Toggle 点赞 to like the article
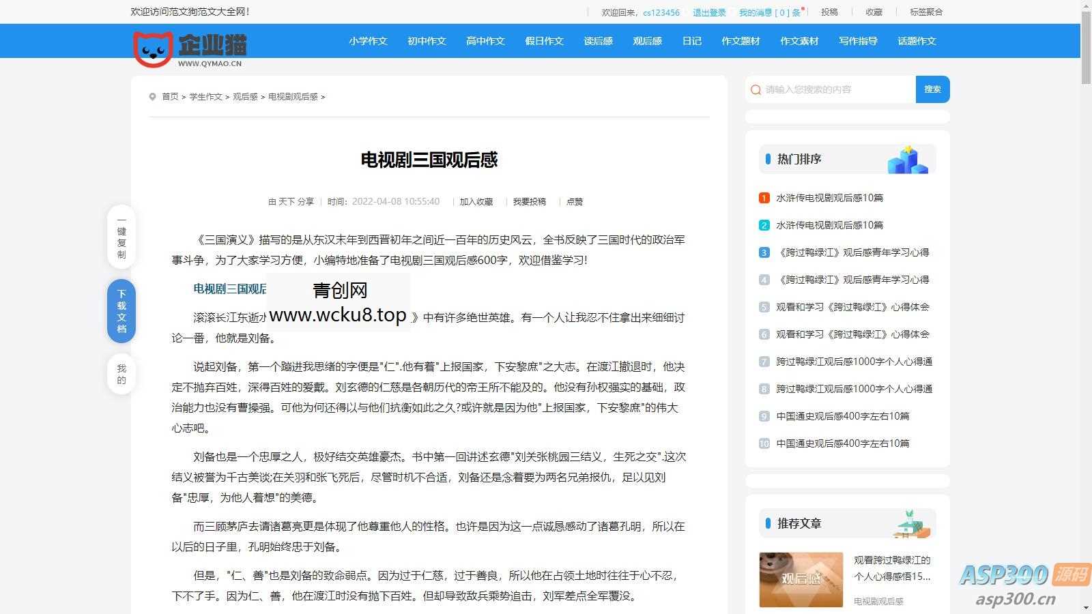This screenshot has width=1092, height=614. pos(574,201)
